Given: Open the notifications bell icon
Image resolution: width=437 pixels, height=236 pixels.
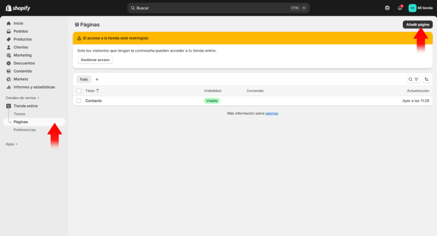Looking at the screenshot, I should (x=400, y=8).
